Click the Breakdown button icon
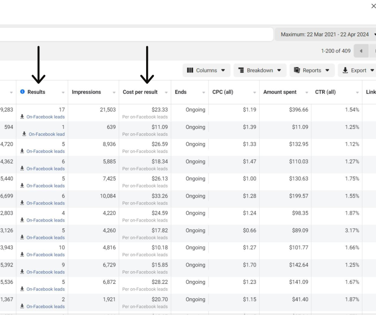 pos(241,70)
